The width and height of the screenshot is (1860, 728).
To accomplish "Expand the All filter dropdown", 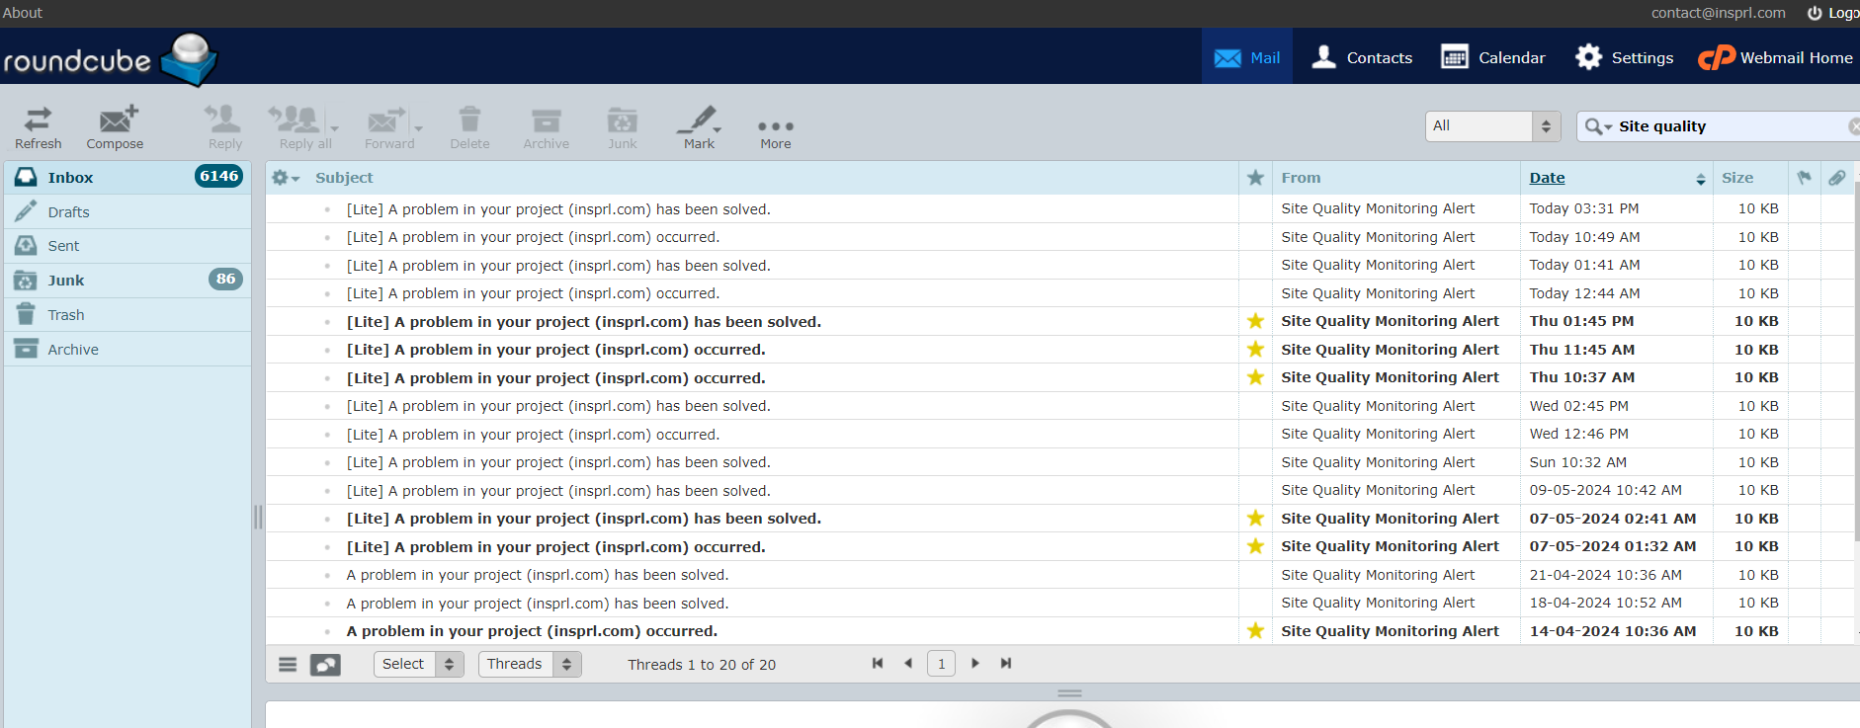I will pos(1492,126).
